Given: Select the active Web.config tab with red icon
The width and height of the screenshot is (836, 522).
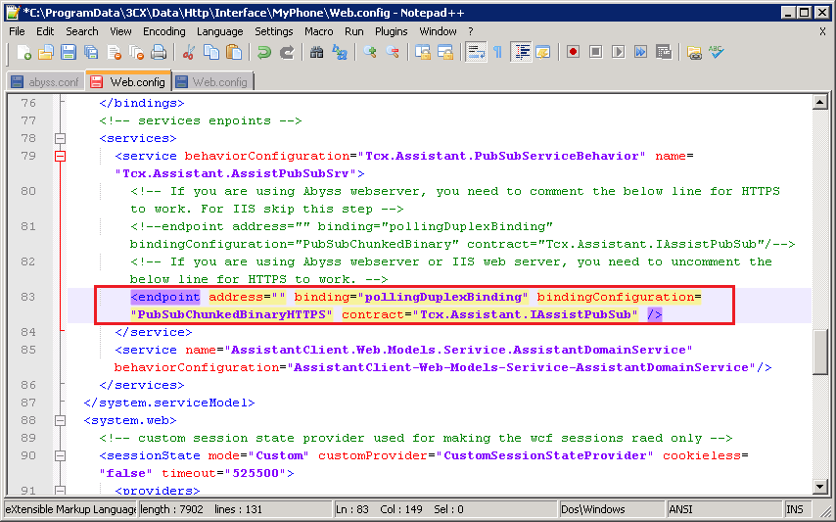Looking at the screenshot, I should pos(128,81).
